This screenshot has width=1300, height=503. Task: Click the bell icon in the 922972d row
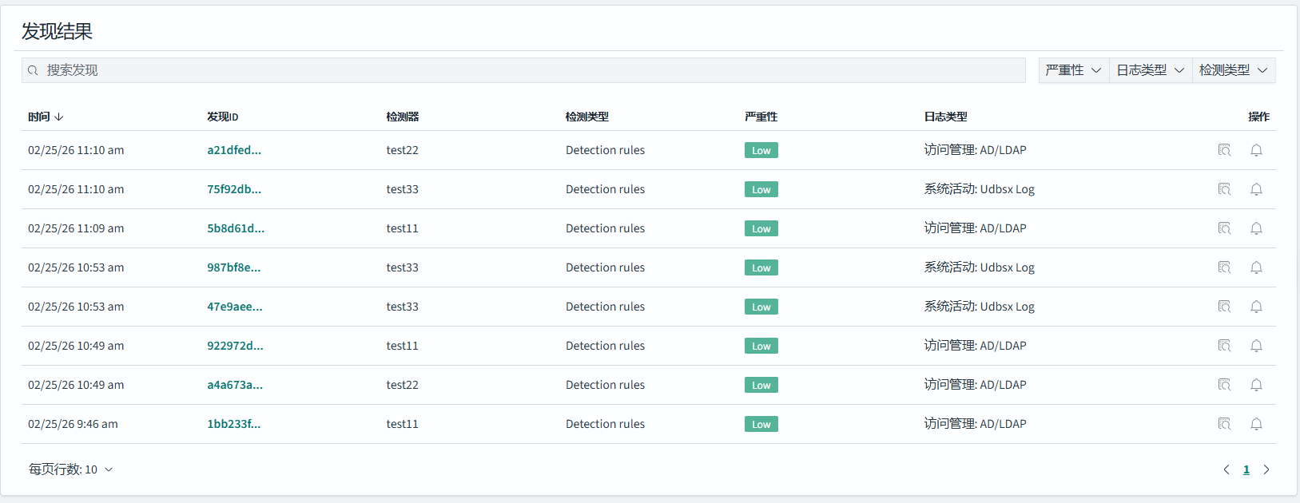coord(1256,346)
